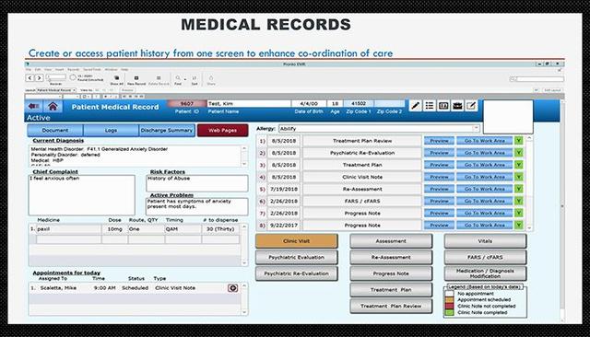Go to the Home screen icon
The image size is (590, 337).
[53, 106]
